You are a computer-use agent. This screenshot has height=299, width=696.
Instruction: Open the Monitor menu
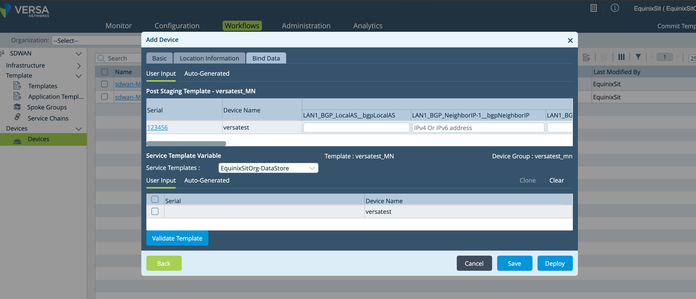[119, 26]
